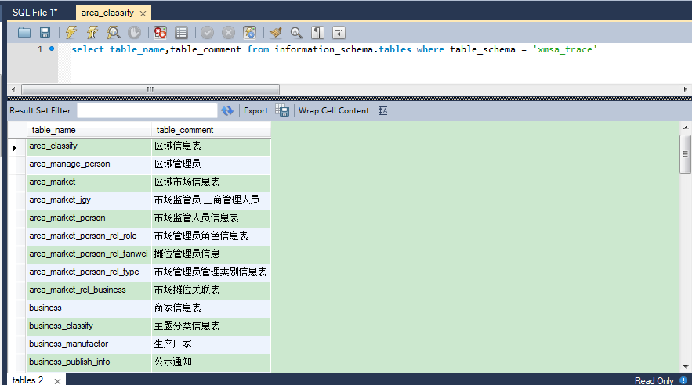Click the editor horizontal scrollbar thumb

coord(150,89)
